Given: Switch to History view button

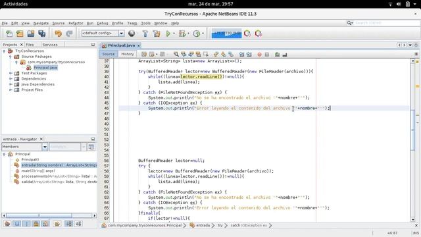Looking at the screenshot, I should tap(128, 54).
